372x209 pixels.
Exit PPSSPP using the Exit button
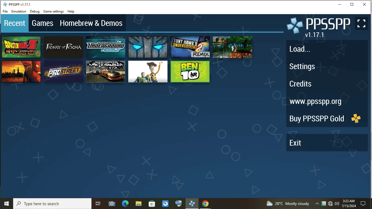(x=327, y=143)
